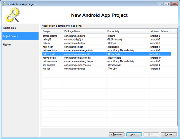Click package com.example.neon
This screenshot has height=139, width=180.
pyautogui.click(x=74, y=47)
